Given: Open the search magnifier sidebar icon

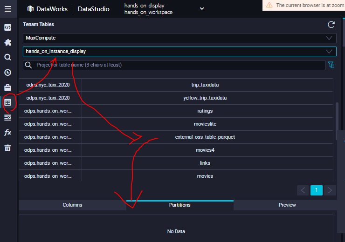Looking at the screenshot, I should coord(8,57).
